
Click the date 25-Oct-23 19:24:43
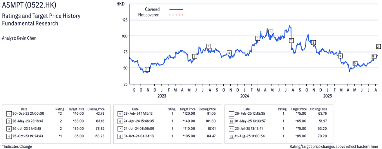tap(28, 136)
